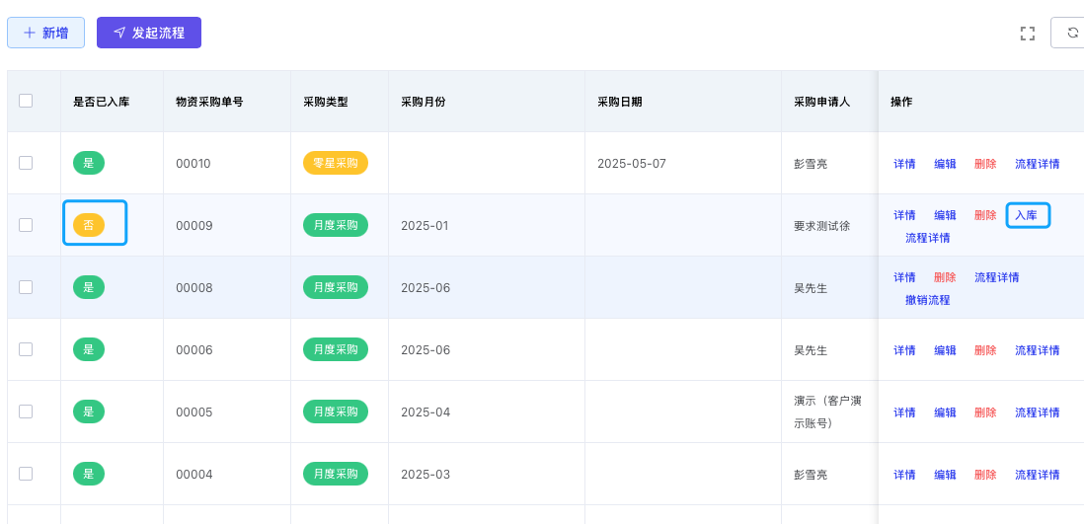
Task: Open 详情 for order 00009
Action: [x=904, y=215]
